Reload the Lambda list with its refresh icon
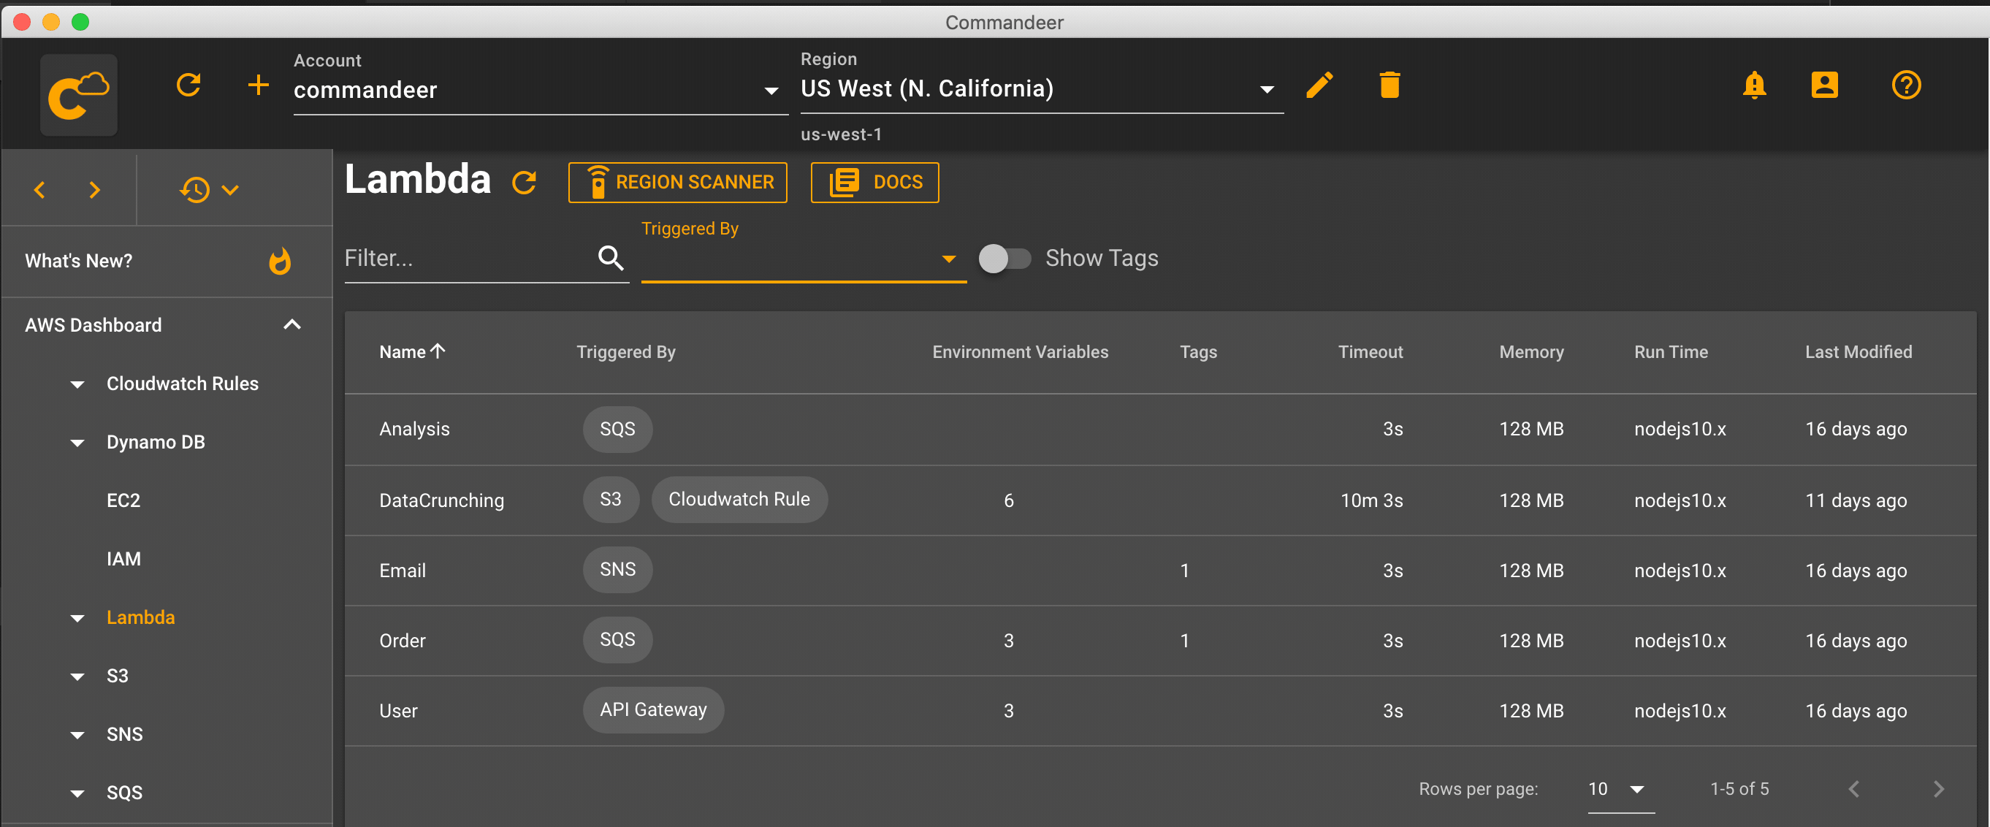The image size is (1990, 827). click(524, 183)
